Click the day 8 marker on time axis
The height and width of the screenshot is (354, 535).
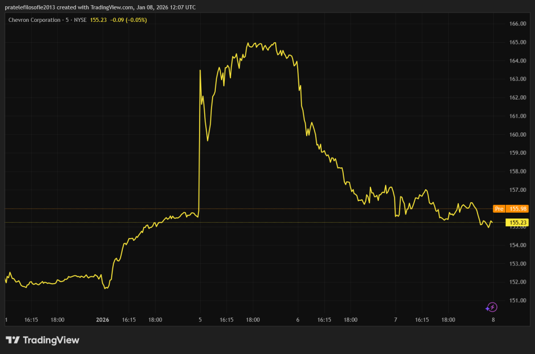pos(493,320)
